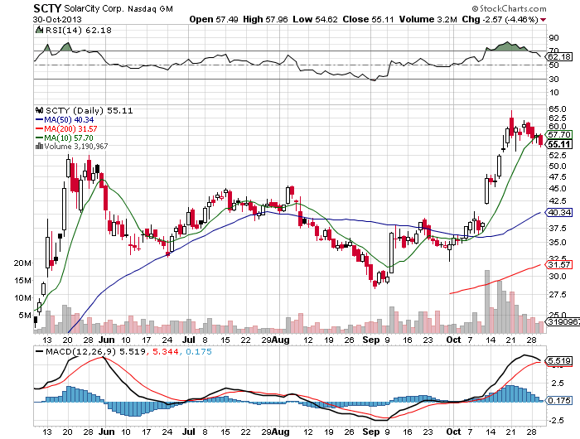Click the volume bars icon in legend
The image size is (580, 439).
[39, 147]
